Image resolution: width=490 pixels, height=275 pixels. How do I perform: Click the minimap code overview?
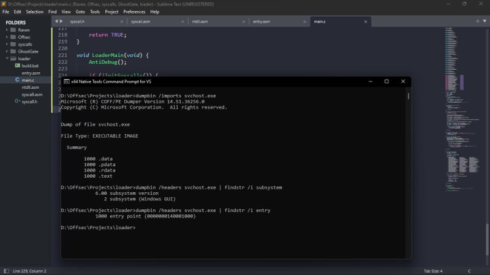coord(462,110)
